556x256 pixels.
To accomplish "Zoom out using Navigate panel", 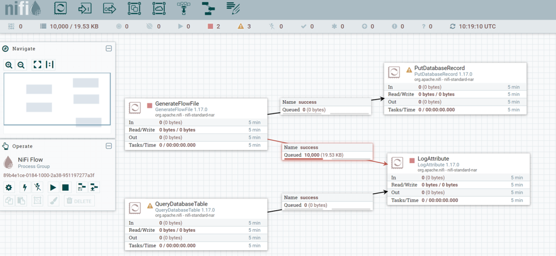I will (x=21, y=65).
